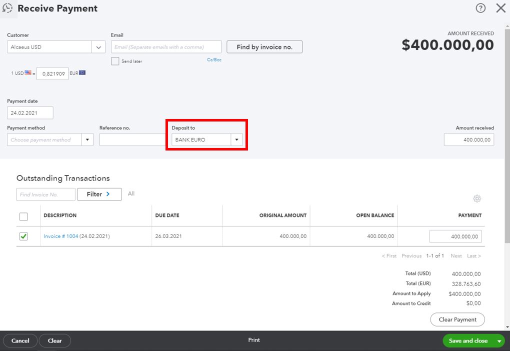
Task: Expand the Save and close arrow
Action: coord(499,341)
